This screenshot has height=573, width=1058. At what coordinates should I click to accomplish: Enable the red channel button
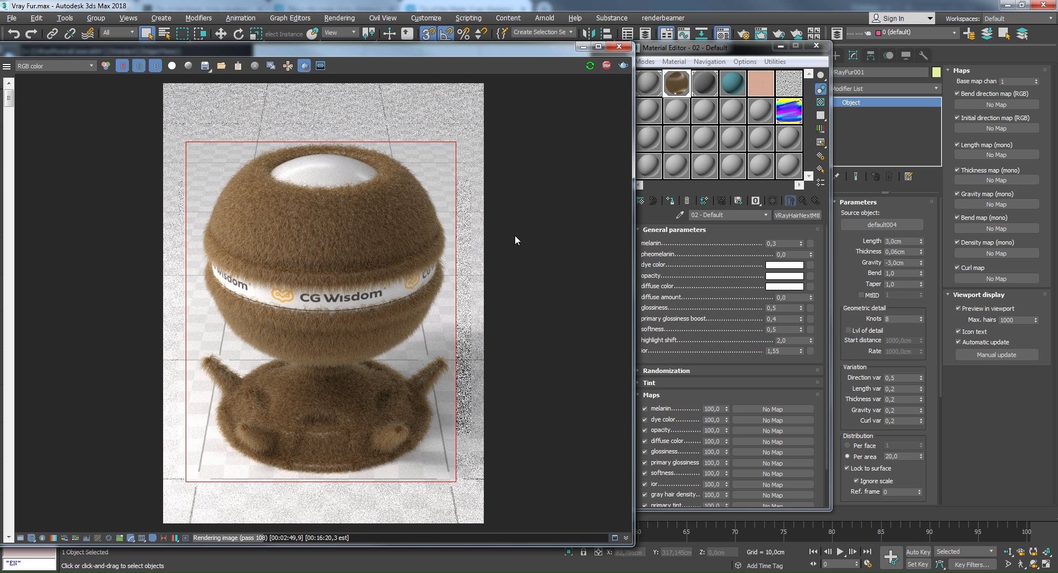122,66
